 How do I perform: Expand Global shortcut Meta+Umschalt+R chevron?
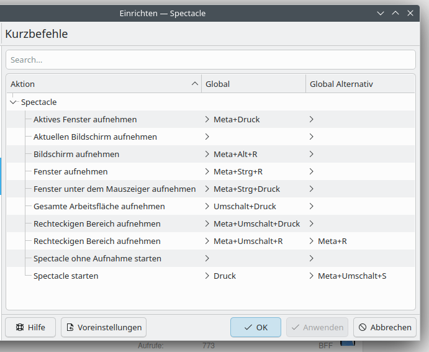[x=207, y=241]
